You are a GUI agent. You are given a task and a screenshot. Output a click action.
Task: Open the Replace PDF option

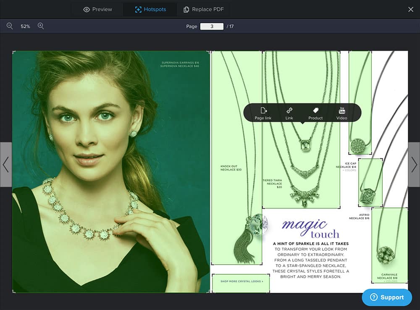pyautogui.click(x=203, y=9)
